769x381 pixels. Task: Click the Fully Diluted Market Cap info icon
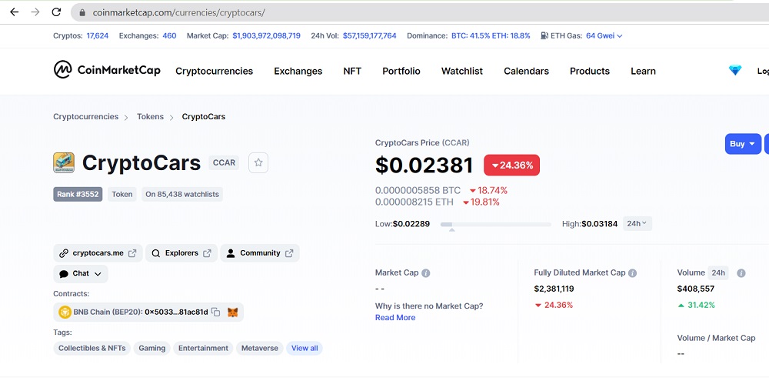[633, 273]
